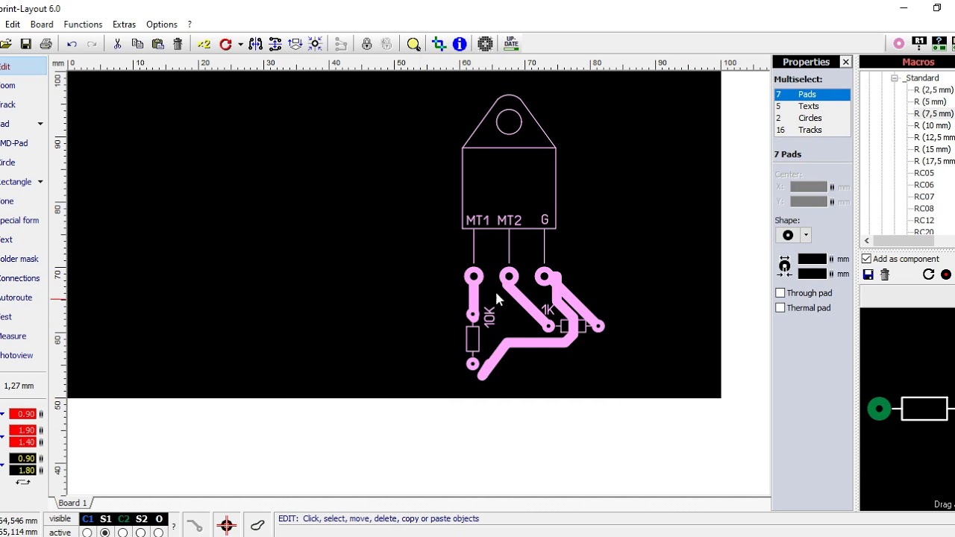Click the round pad Shape button
Image resolution: width=955 pixels, height=537 pixels.
(x=788, y=235)
